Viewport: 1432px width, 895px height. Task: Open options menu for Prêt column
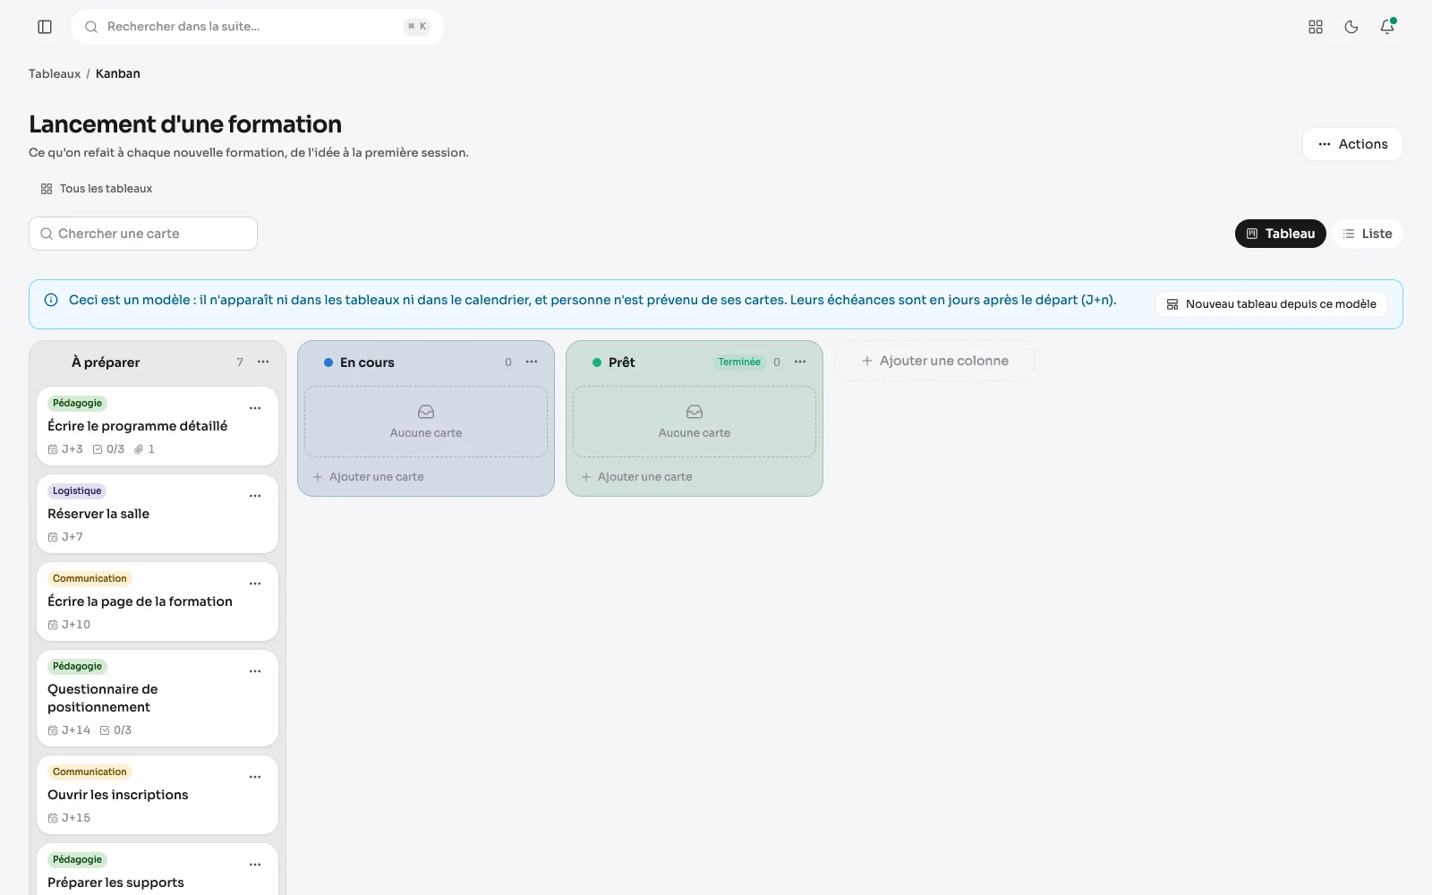(x=800, y=362)
